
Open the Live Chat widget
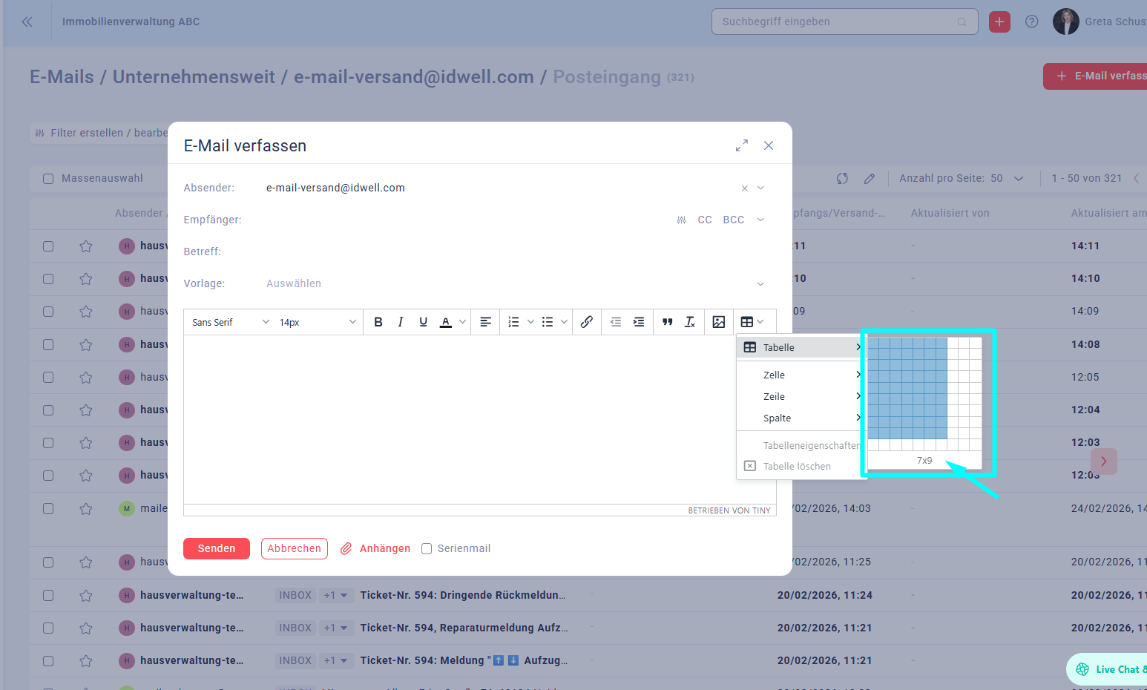pyautogui.click(x=1108, y=669)
